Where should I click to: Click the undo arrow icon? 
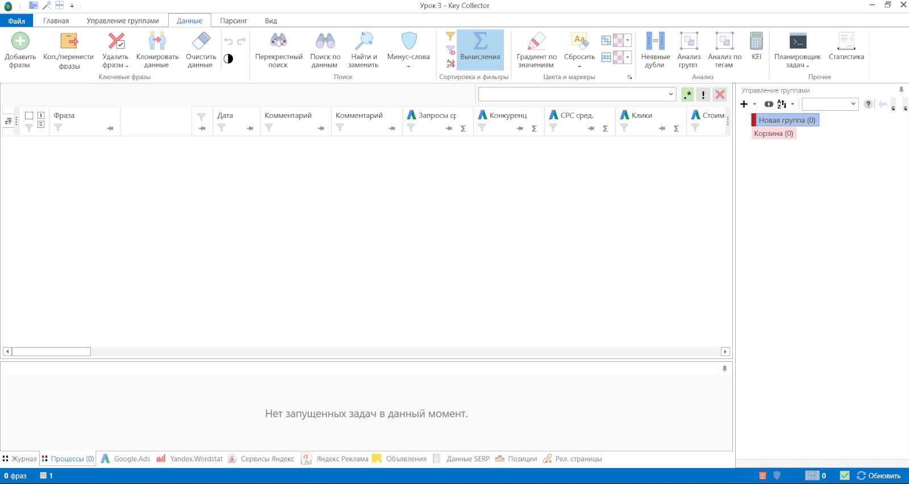[228, 41]
